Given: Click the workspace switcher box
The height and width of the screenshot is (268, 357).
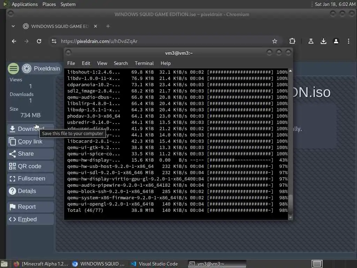Looking at the screenshot, I should coord(317,264).
